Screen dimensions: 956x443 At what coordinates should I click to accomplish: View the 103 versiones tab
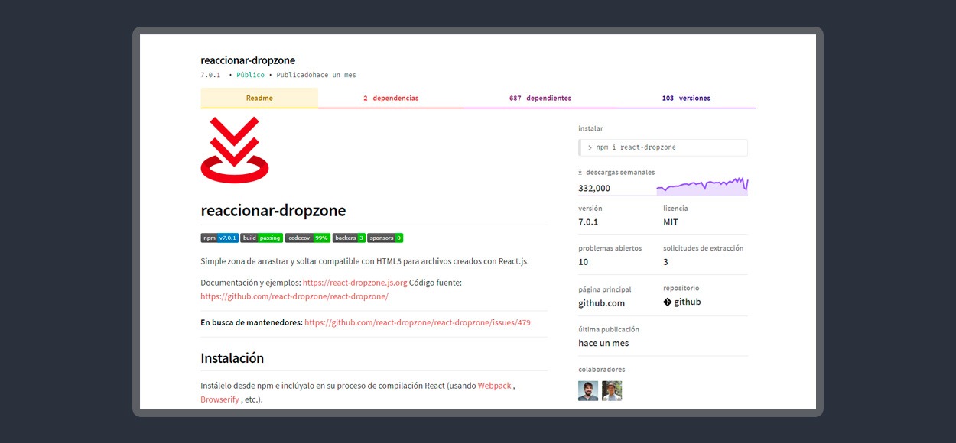(686, 98)
